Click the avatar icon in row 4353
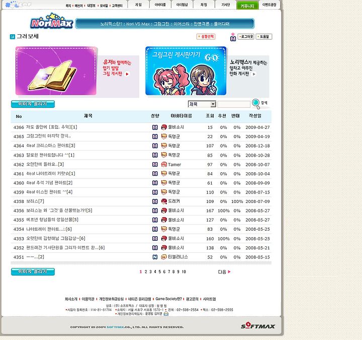The image size is (362, 340). tap(164, 238)
